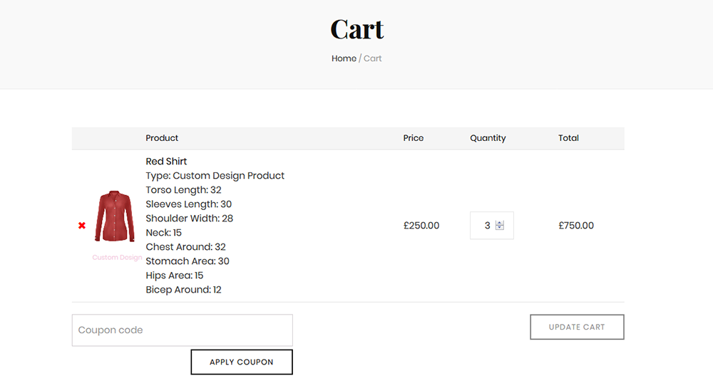Click the line total £750.00
Screen dimensions: 713x388
point(576,226)
